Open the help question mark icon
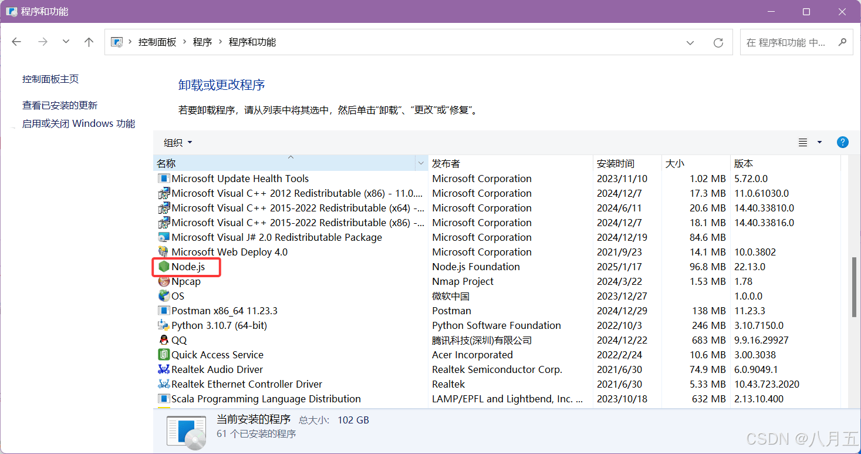861x454 pixels. pos(842,142)
